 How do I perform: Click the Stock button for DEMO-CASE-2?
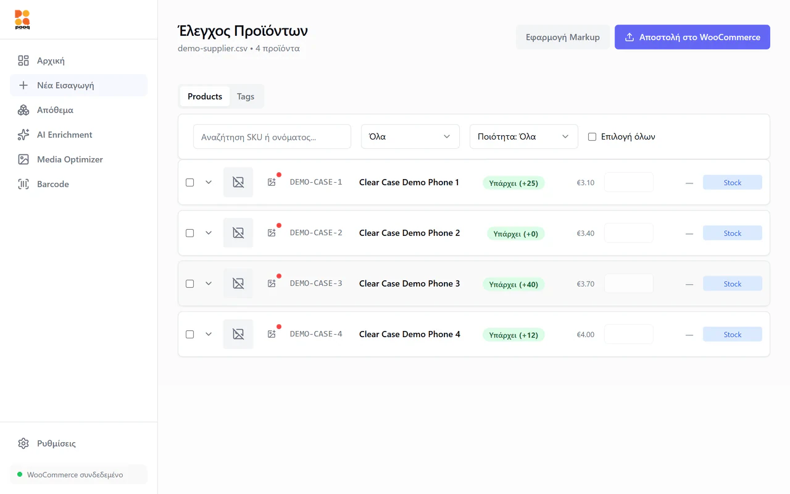[733, 233]
